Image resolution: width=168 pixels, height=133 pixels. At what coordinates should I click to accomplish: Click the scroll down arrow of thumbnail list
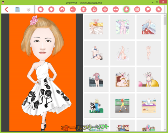(x=165, y=130)
